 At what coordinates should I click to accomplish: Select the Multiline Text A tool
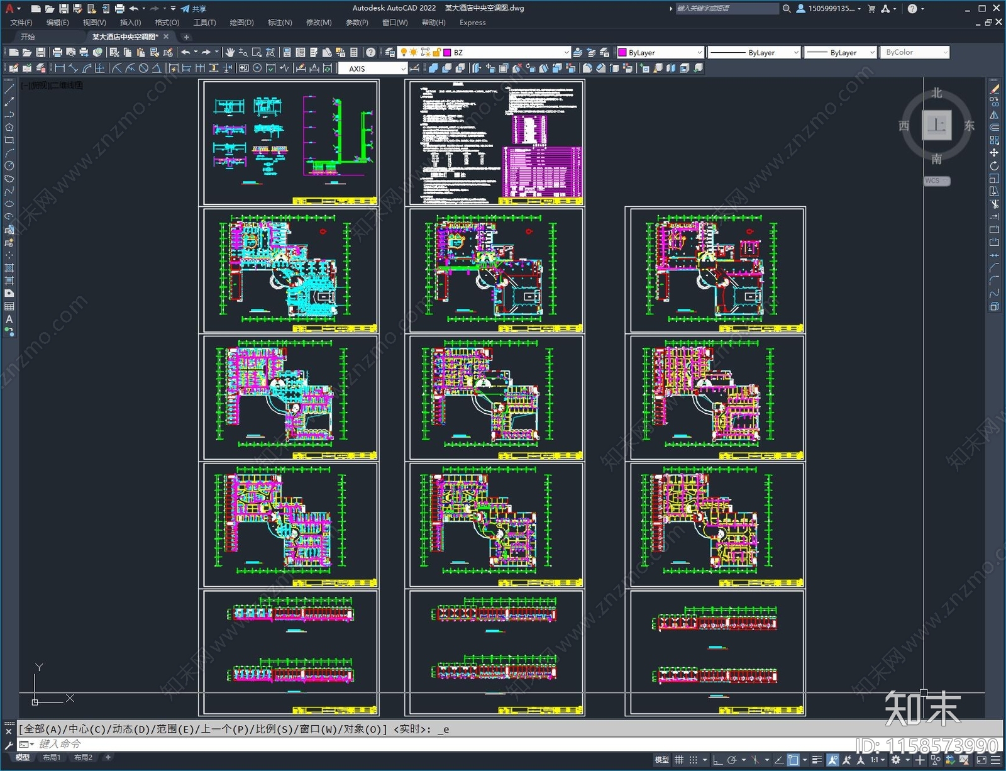pos(9,319)
